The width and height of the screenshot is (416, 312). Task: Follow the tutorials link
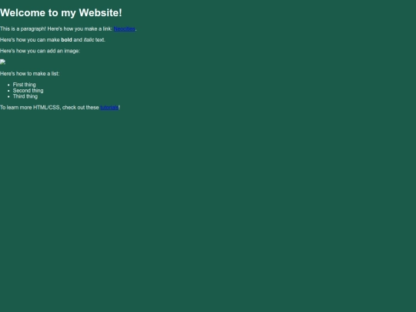(x=109, y=107)
